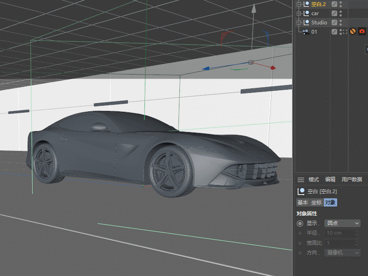
Task: Open the 方向 摄像机 dropdown
Action: [x=342, y=253]
